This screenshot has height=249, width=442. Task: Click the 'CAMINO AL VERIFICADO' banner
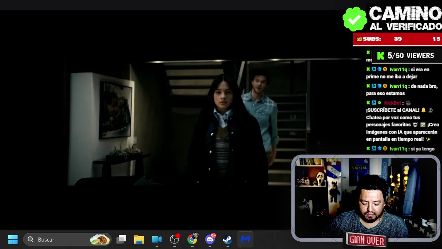(405, 19)
